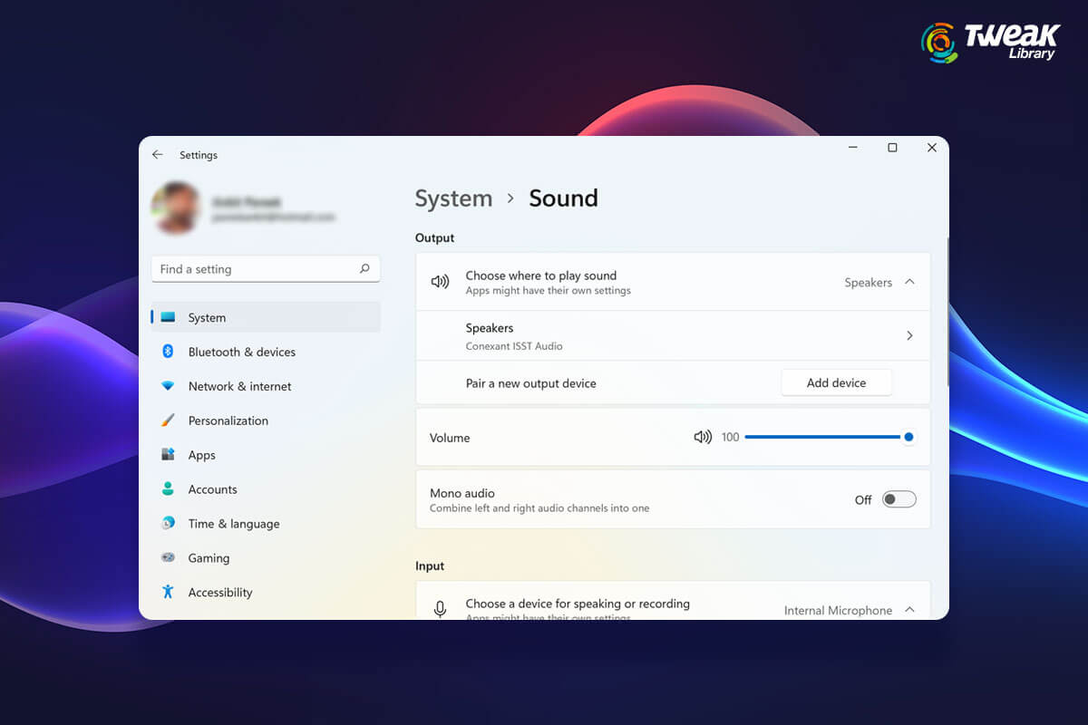Viewport: 1088px width, 725px height.
Task: Click the speaker icon next to Volume
Action: pos(704,437)
